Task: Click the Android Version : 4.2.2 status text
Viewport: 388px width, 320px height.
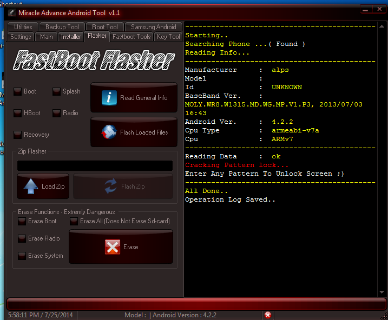Action: (185, 315)
